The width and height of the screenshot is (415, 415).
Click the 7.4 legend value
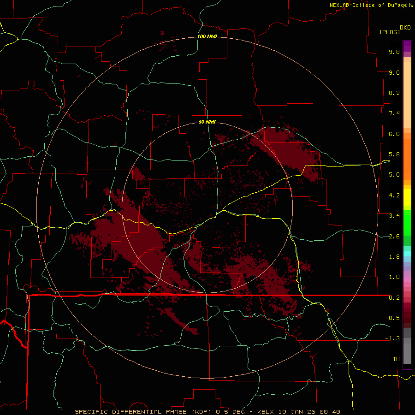(x=394, y=113)
